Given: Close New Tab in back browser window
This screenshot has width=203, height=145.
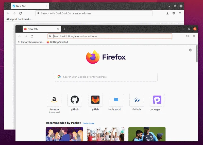Looking at the screenshot, I should pos(46,6).
